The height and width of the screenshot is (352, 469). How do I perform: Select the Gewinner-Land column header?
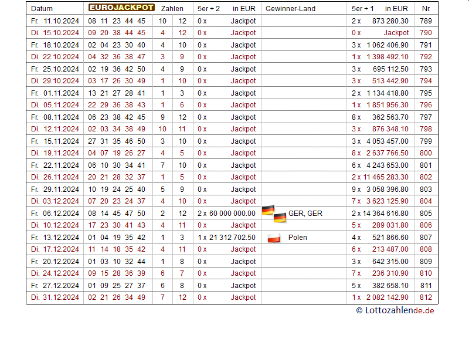pos(290,9)
